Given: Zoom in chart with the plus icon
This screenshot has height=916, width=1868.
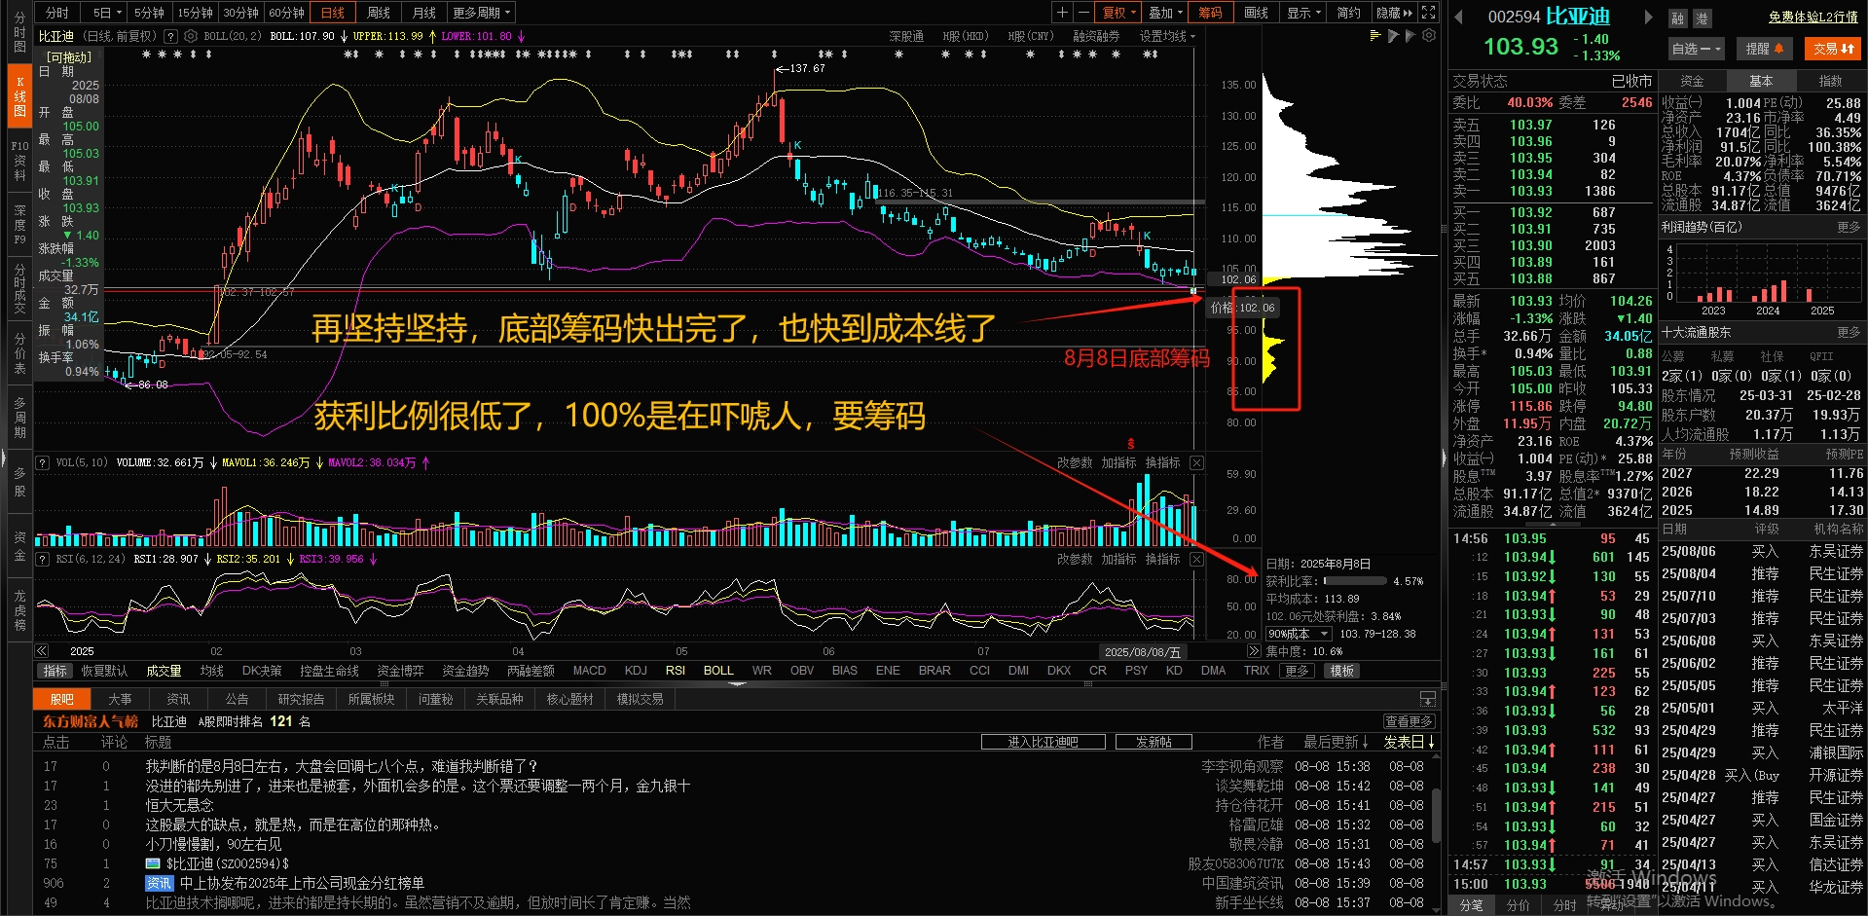Looking at the screenshot, I should 1063,13.
